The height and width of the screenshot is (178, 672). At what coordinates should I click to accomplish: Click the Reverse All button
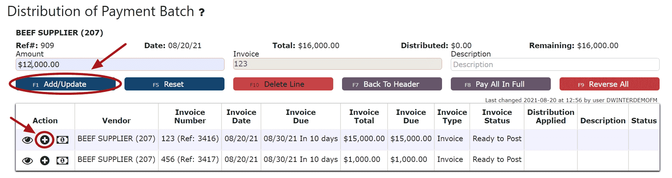click(610, 84)
